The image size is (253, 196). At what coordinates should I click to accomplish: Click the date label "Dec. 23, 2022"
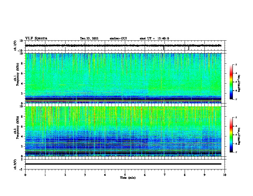pyautogui.click(x=89, y=38)
